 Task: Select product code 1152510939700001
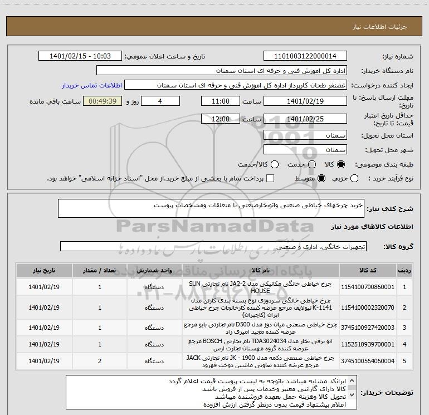(368, 344)
